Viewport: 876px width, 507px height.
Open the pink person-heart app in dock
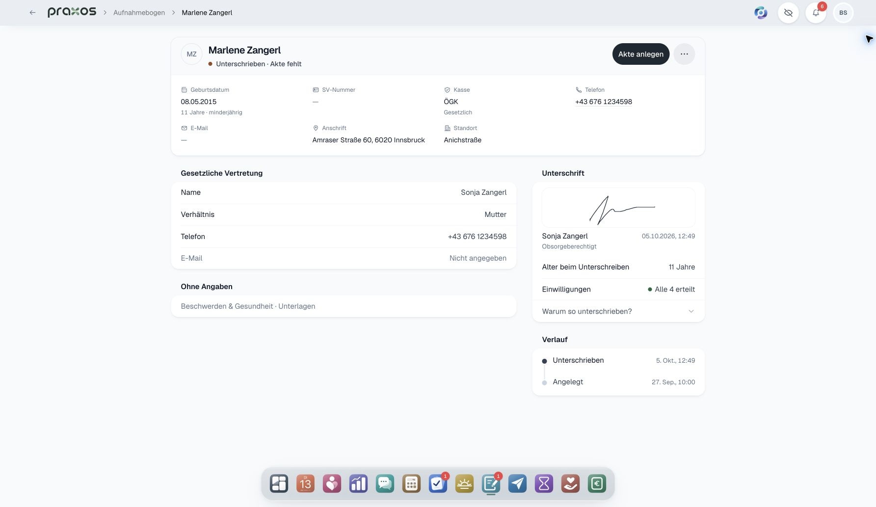[x=332, y=484]
